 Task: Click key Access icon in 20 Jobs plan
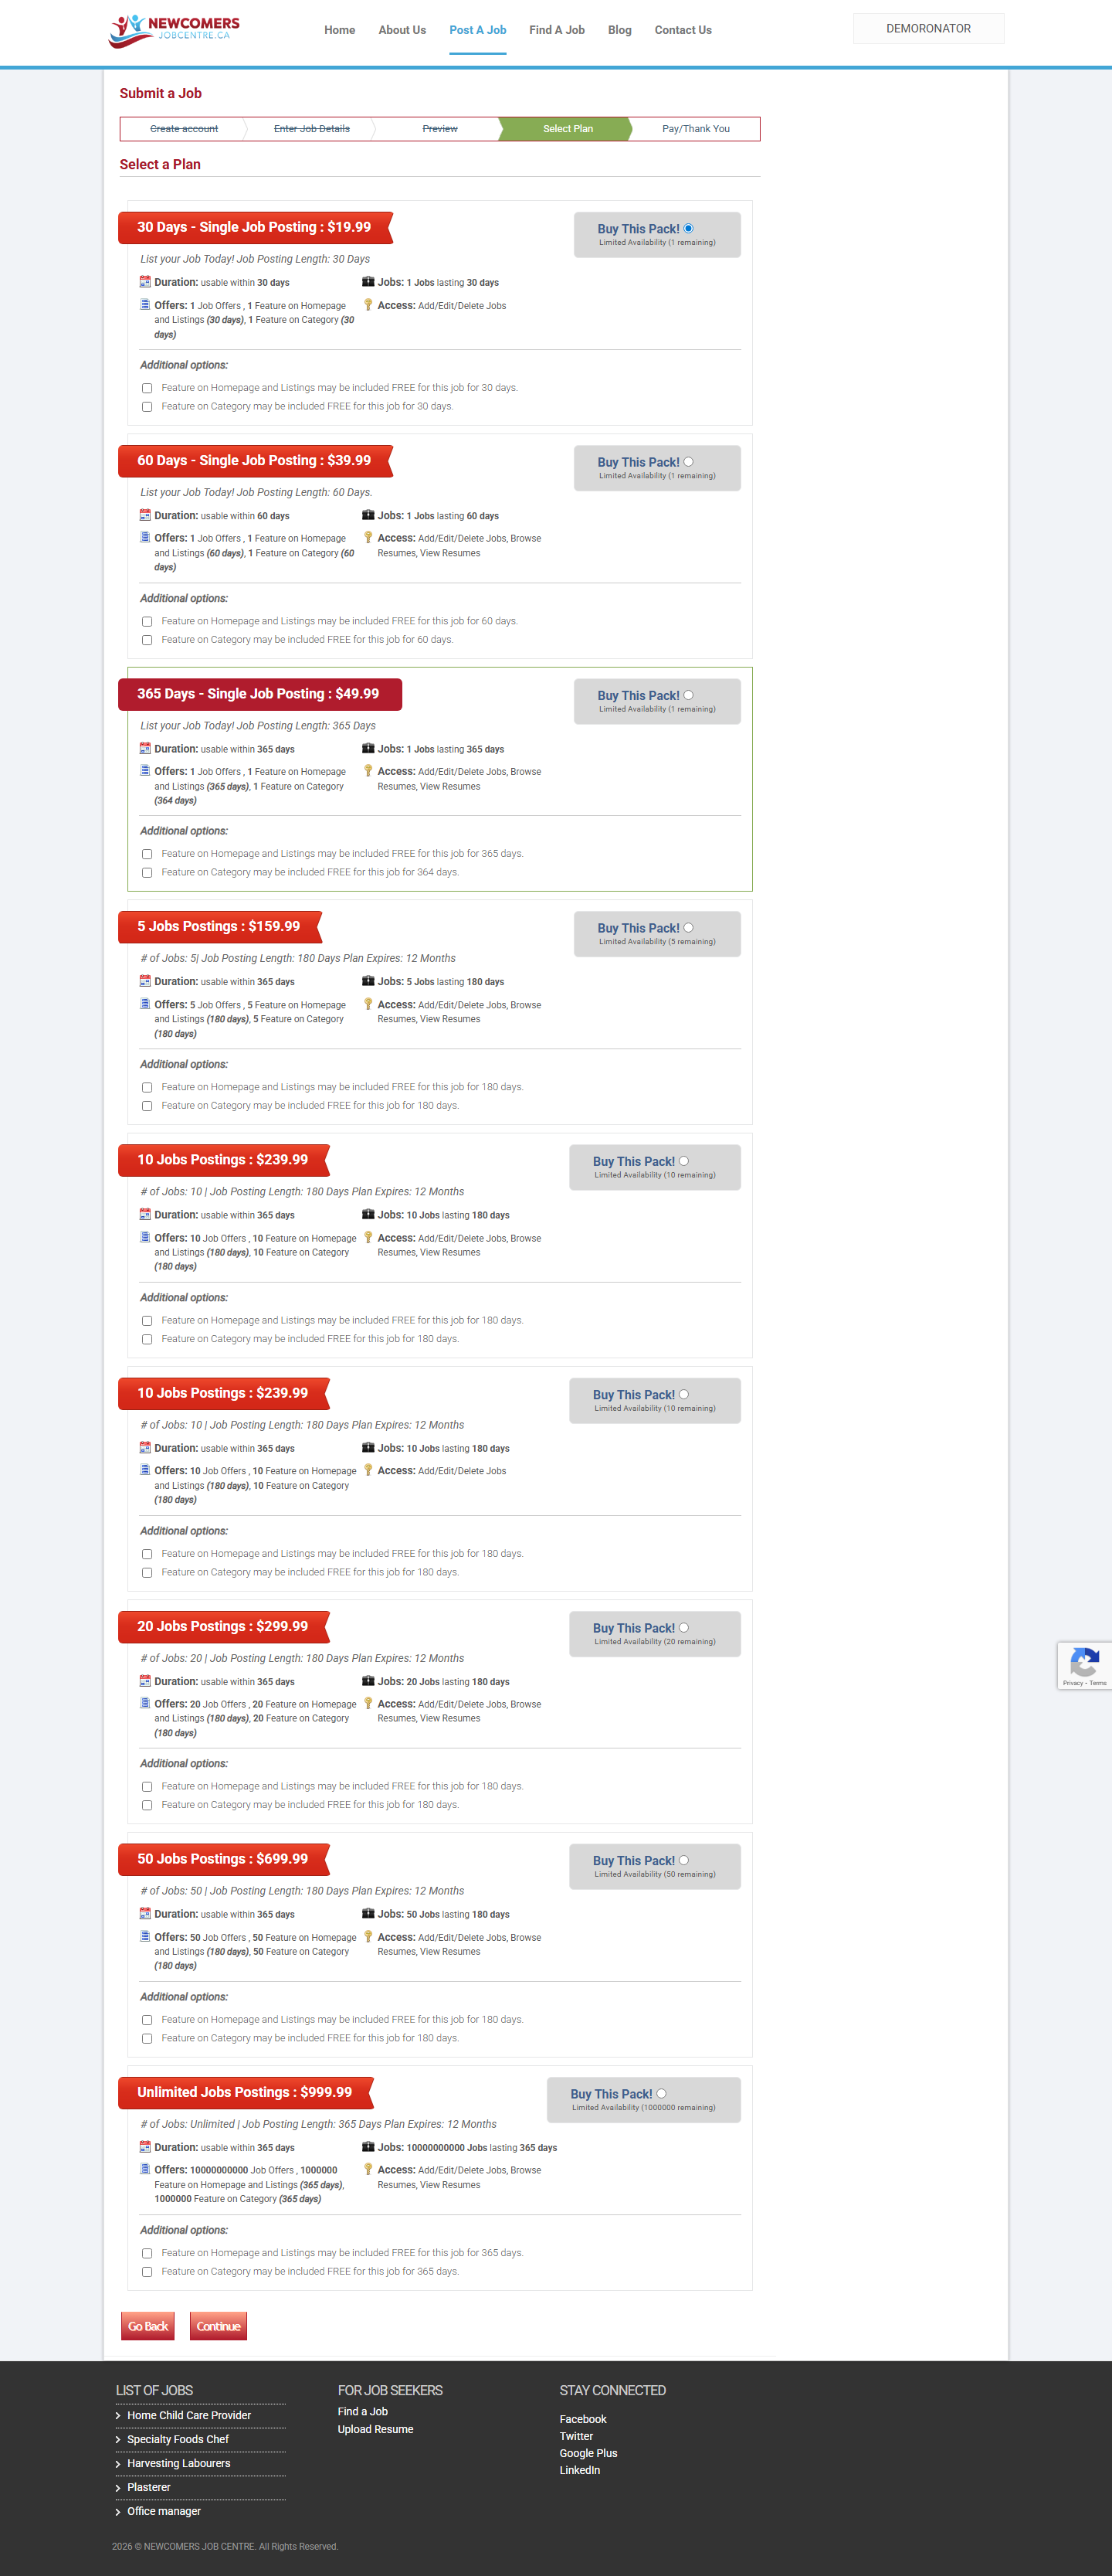(368, 1703)
